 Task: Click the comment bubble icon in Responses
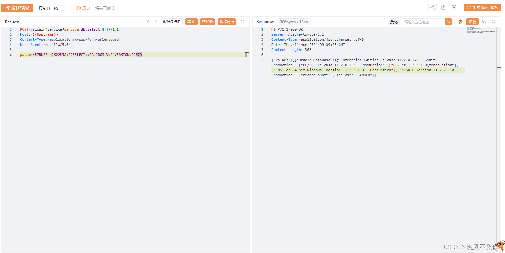pyautogui.click(x=484, y=22)
